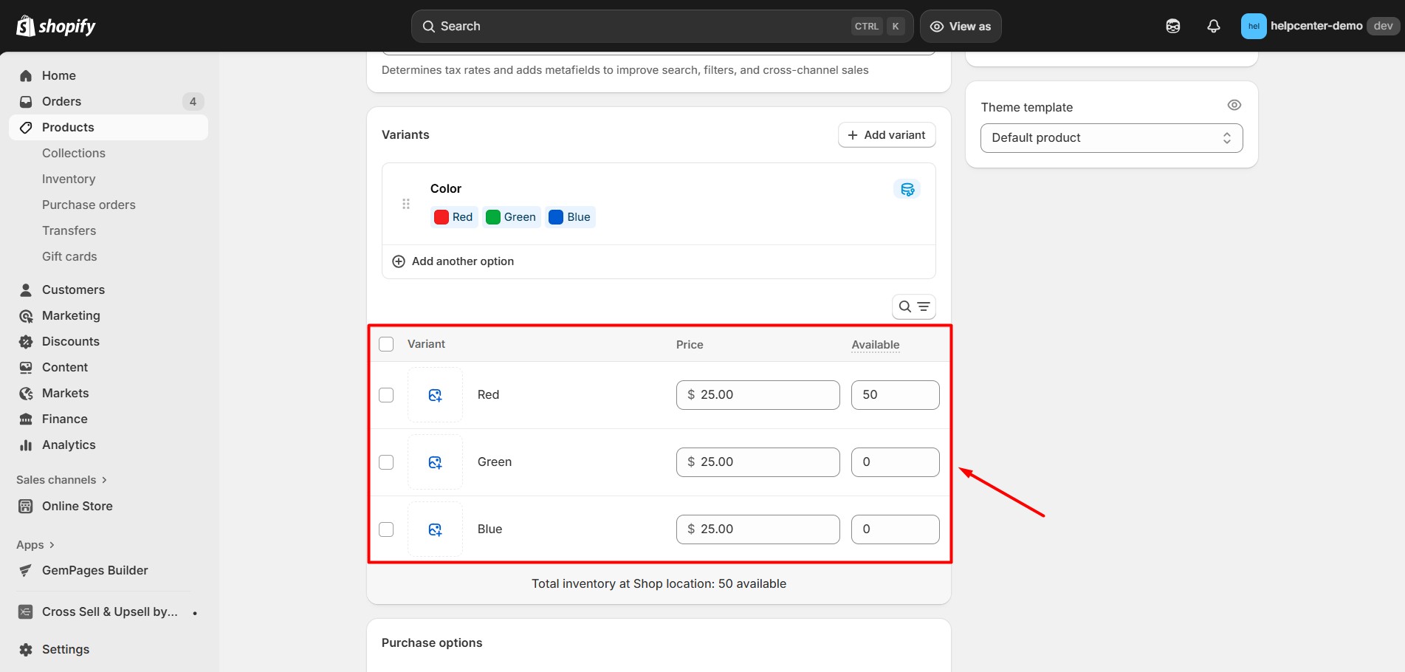The width and height of the screenshot is (1405, 672).
Task: Click the Color option metafield icon
Action: [907, 189]
